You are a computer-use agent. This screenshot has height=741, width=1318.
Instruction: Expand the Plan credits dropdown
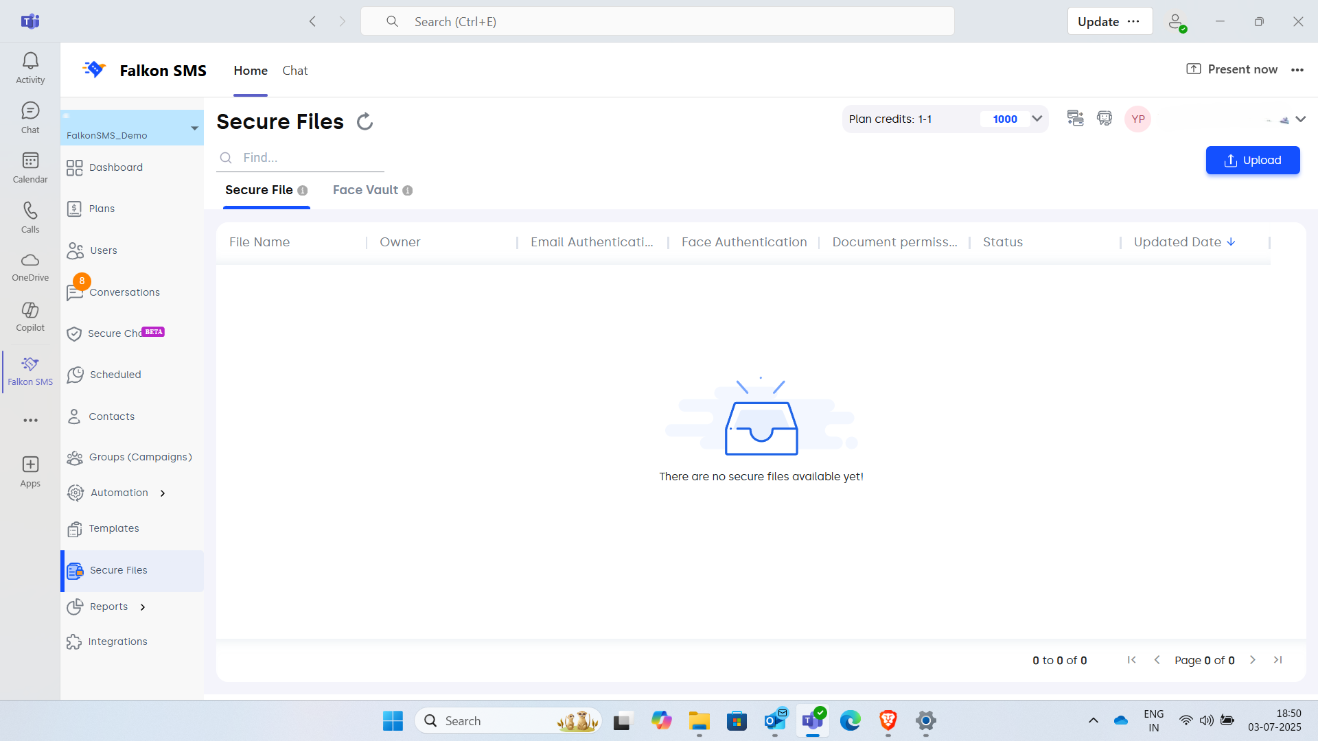[1037, 119]
